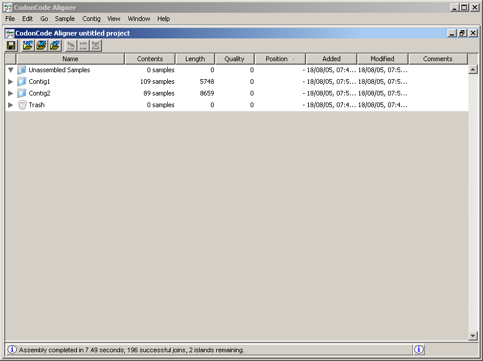Sort by the Added column header

332,59
